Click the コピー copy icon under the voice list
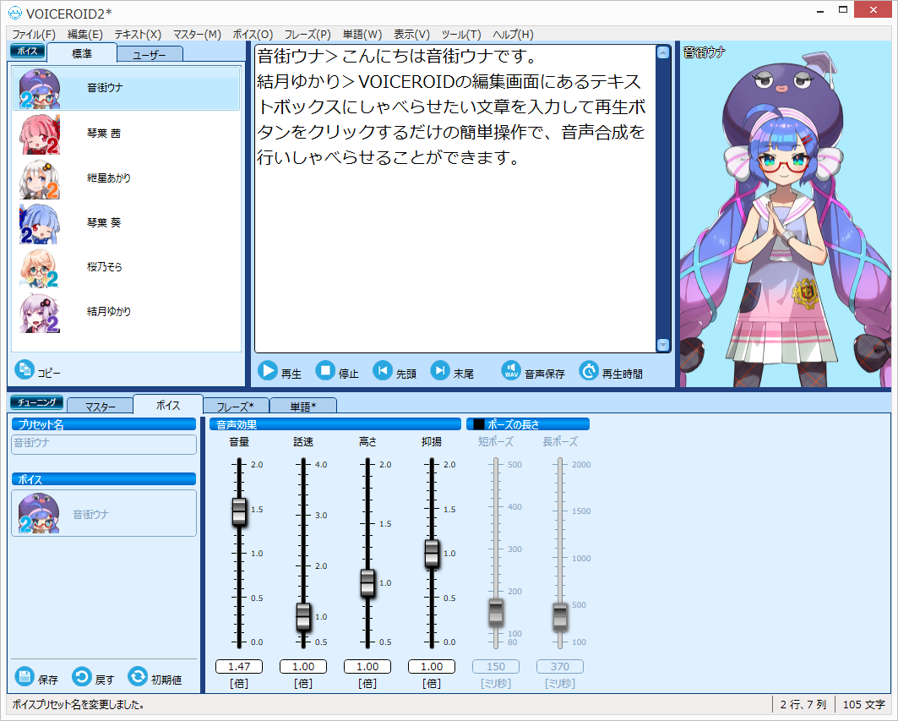The width and height of the screenshot is (898, 721). tap(24, 369)
